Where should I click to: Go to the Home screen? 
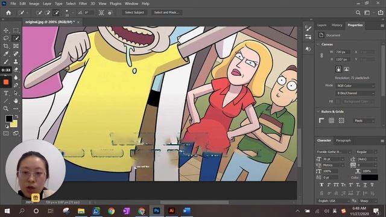(8, 13)
